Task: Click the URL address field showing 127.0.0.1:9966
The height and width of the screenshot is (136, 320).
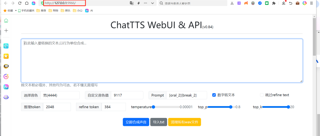Action: (x=65, y=3)
